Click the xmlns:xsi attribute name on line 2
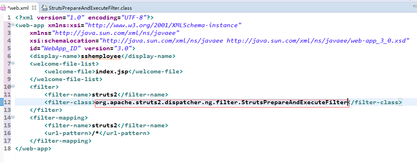 click(64, 26)
